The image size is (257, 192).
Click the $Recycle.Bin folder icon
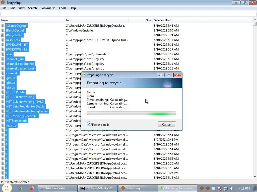click(x=3, y=35)
